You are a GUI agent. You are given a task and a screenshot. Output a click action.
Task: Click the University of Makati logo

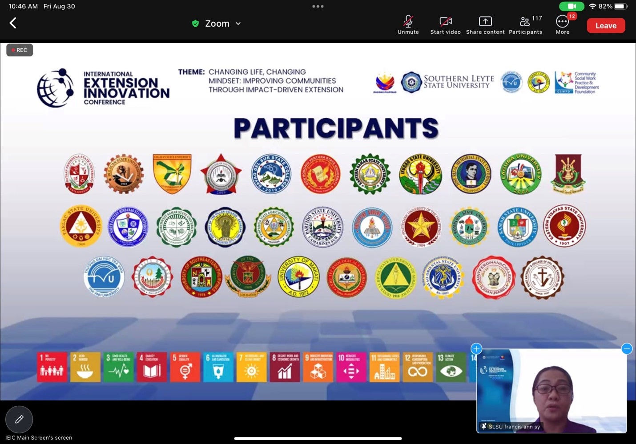[298, 277]
